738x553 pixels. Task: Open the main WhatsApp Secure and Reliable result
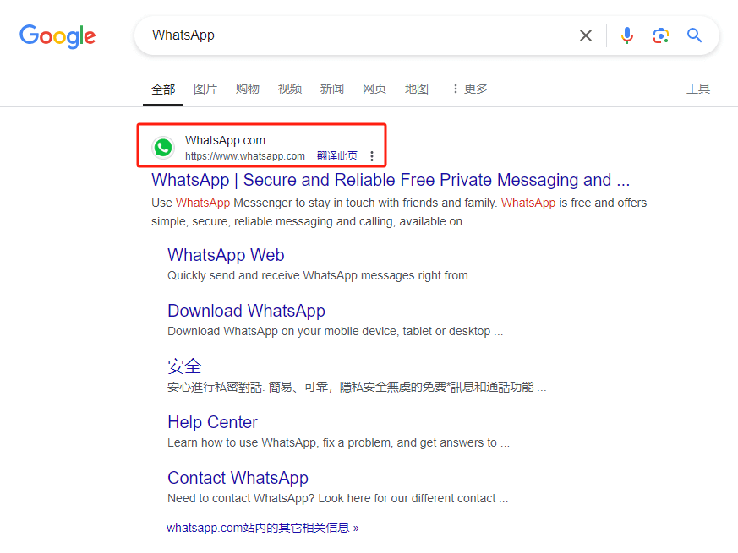coord(391,180)
